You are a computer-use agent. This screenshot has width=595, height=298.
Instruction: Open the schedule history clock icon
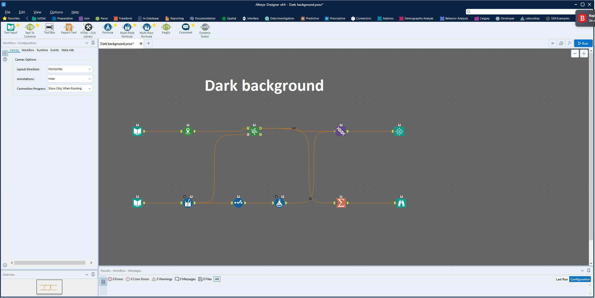click(561, 43)
